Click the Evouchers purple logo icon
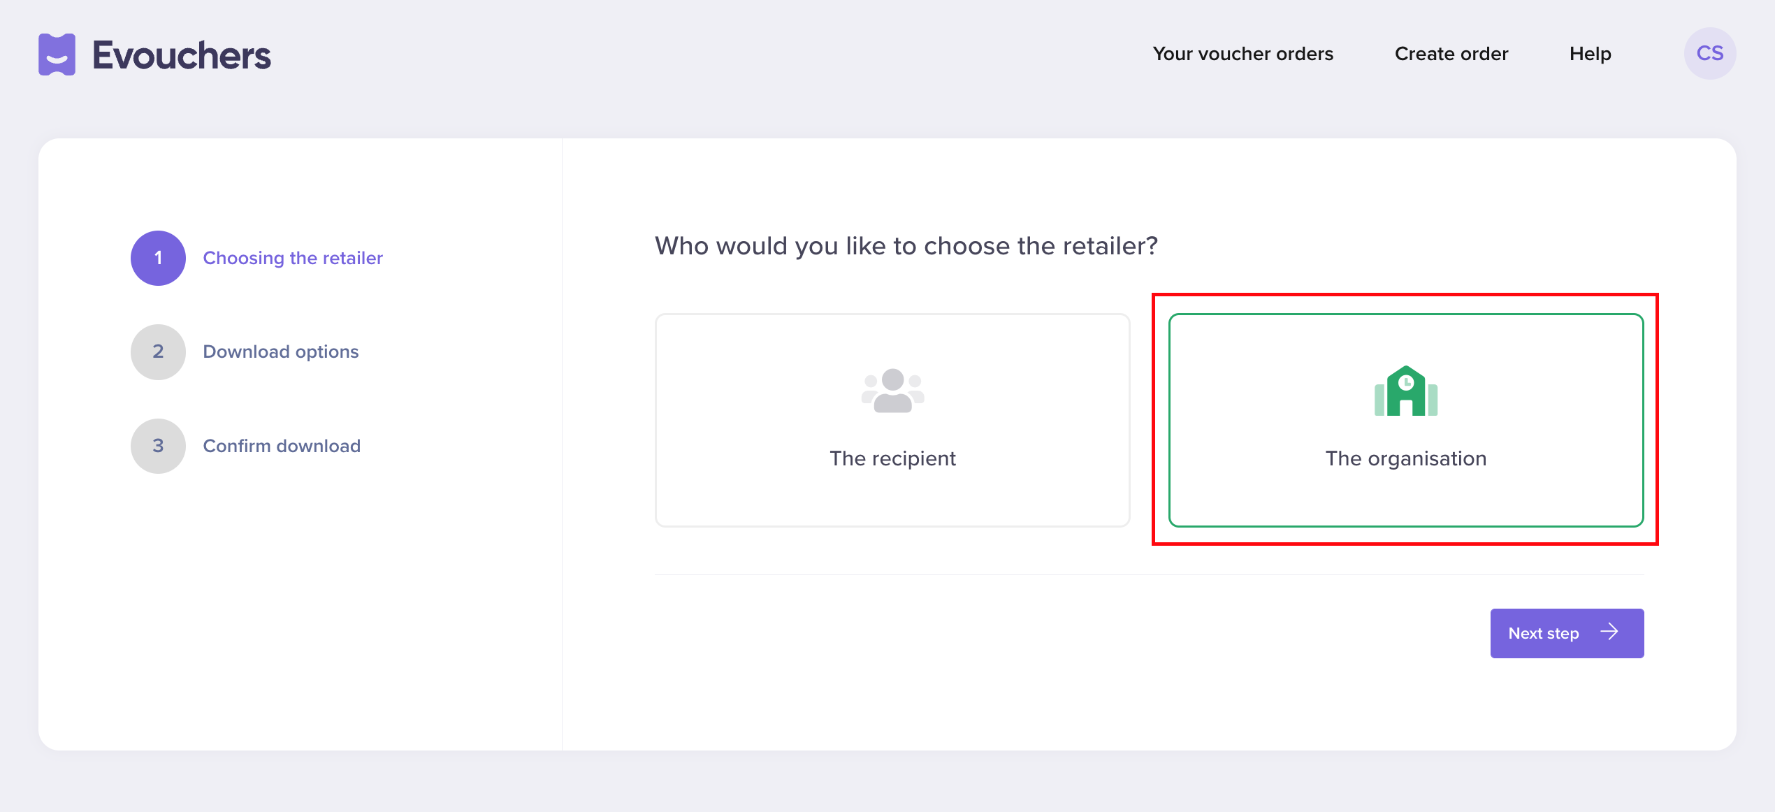Image resolution: width=1775 pixels, height=812 pixels. (x=57, y=55)
